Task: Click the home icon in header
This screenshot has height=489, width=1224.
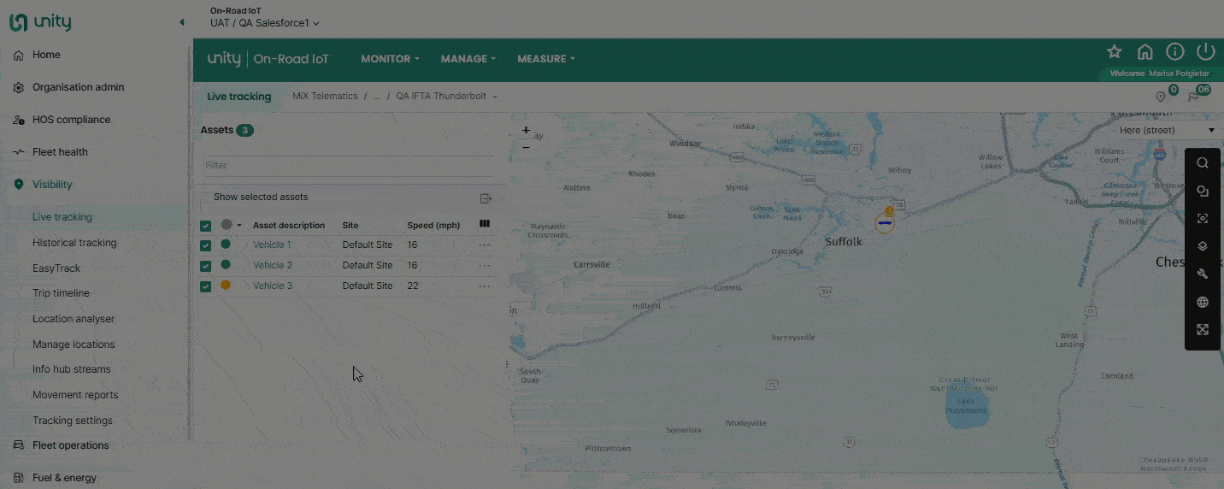Action: click(x=1145, y=52)
